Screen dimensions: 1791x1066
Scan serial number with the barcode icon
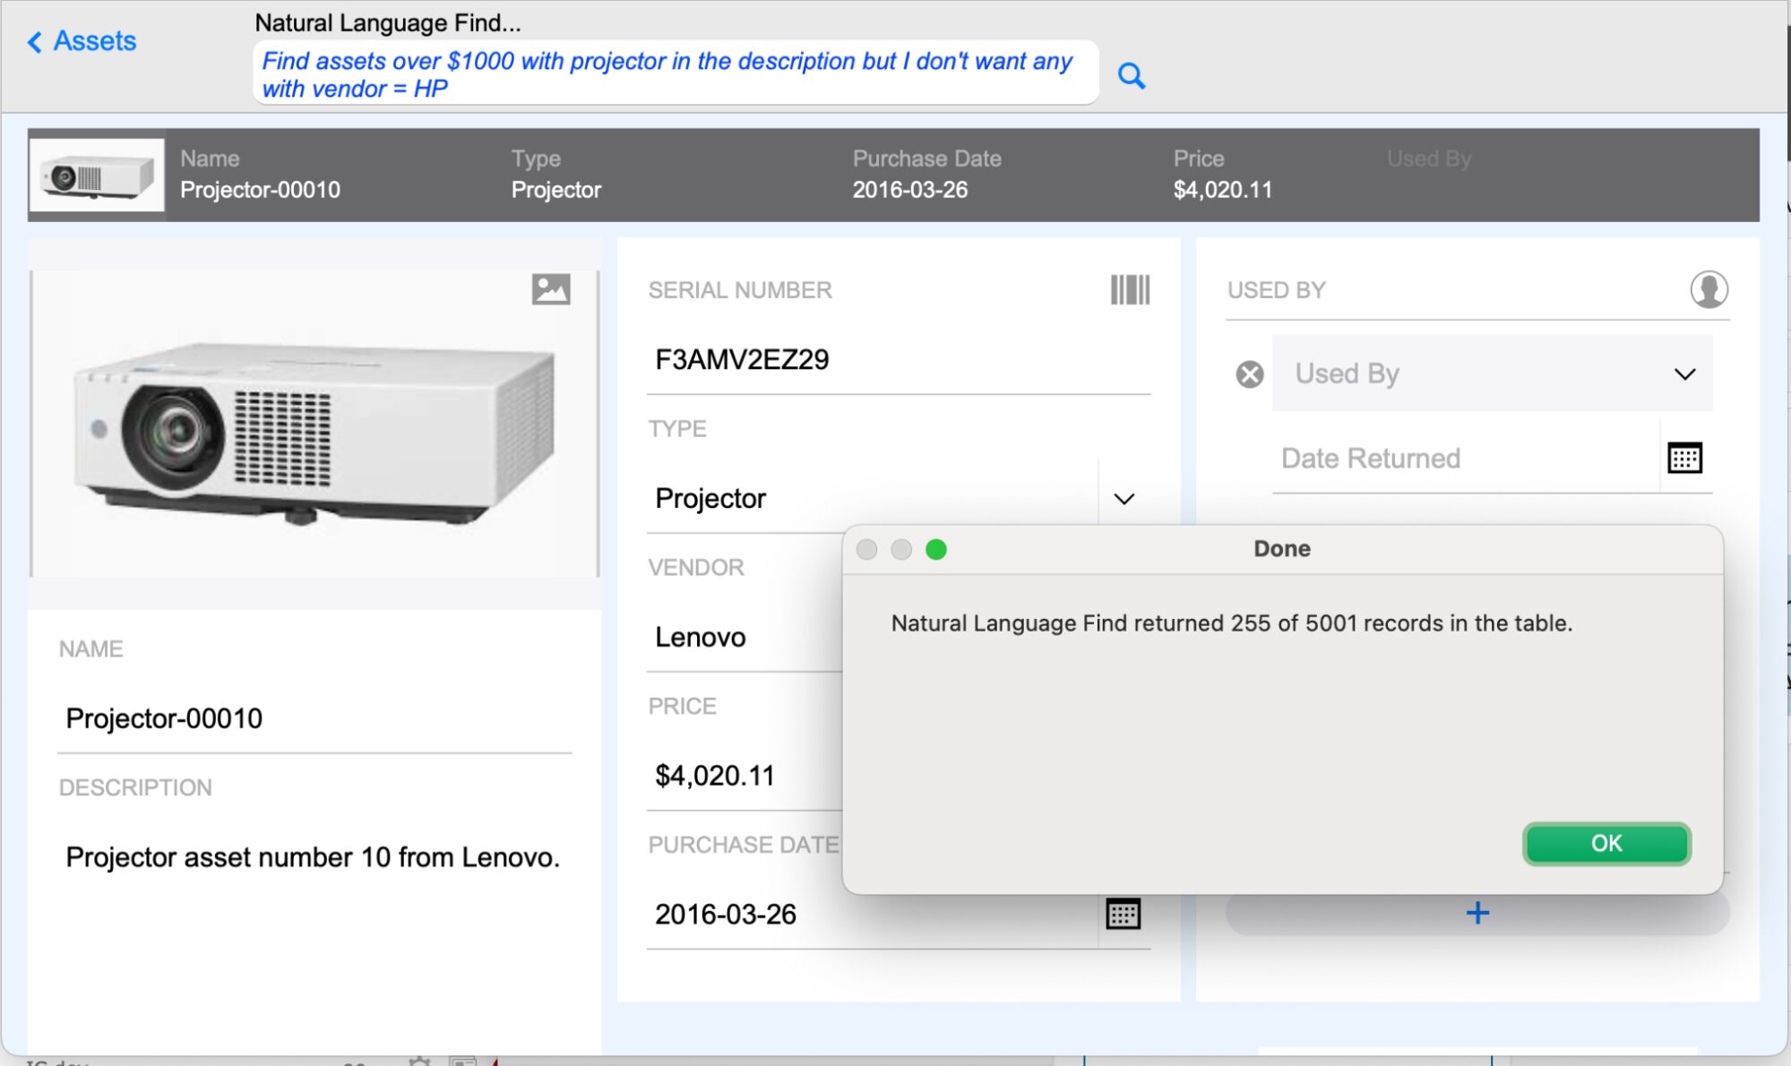tap(1131, 289)
